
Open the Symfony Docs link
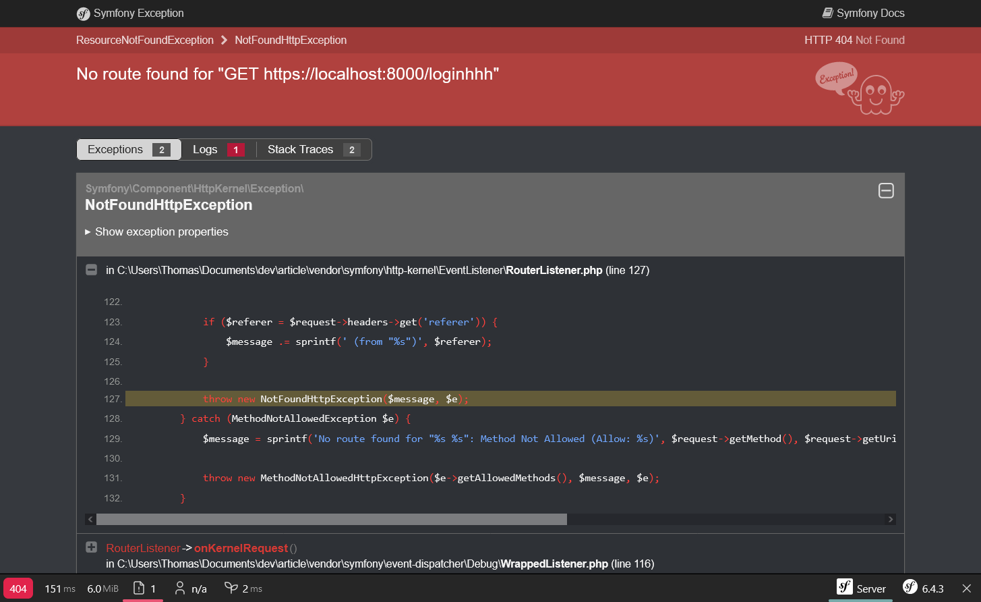(x=863, y=13)
